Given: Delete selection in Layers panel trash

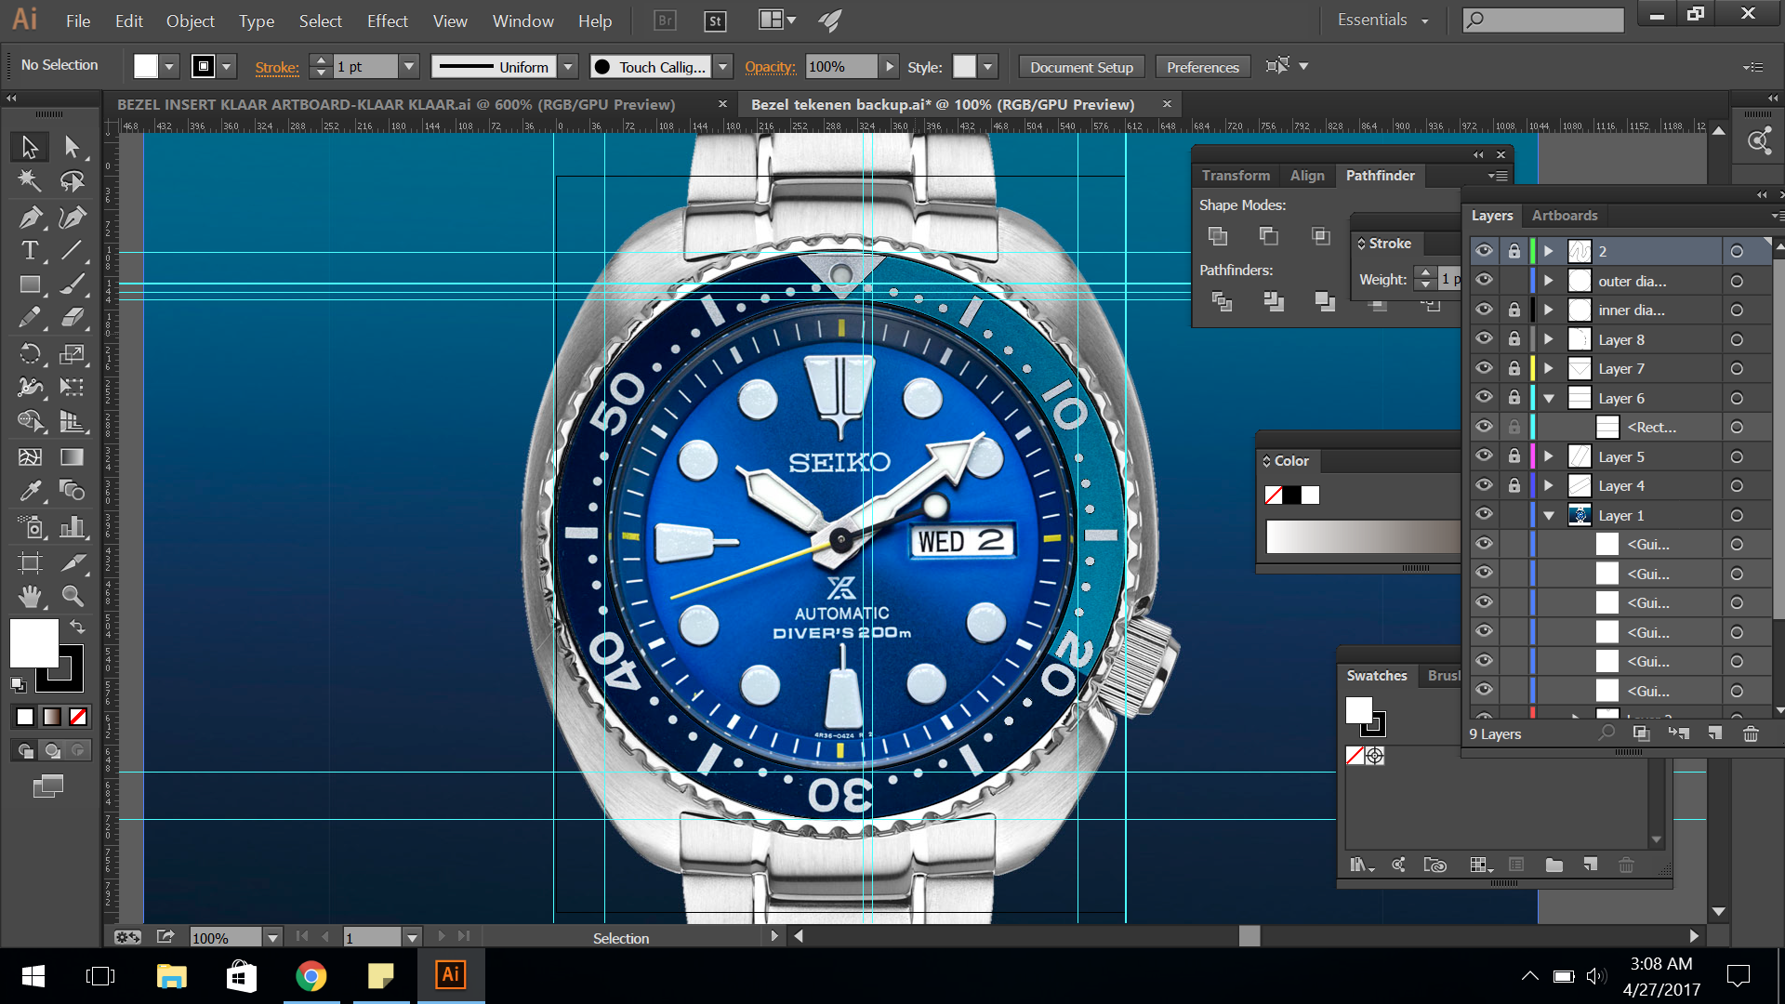Looking at the screenshot, I should pyautogui.click(x=1751, y=733).
